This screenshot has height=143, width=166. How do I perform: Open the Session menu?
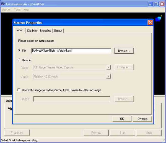(x=7, y=10)
